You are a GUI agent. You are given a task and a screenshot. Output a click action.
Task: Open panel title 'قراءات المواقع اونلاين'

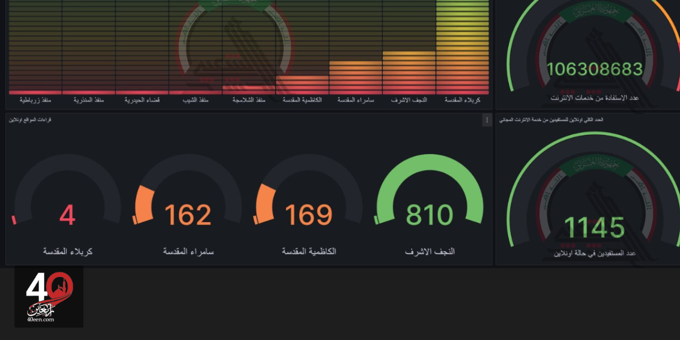pyautogui.click(x=30, y=120)
